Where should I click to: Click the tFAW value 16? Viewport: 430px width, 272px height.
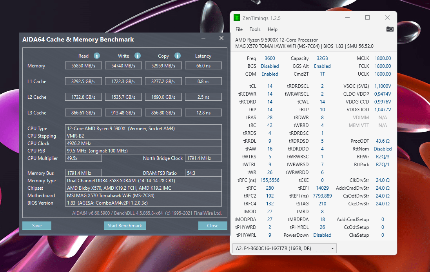click(x=270, y=149)
